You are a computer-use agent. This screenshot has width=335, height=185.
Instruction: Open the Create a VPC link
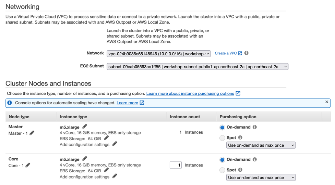click(226, 53)
